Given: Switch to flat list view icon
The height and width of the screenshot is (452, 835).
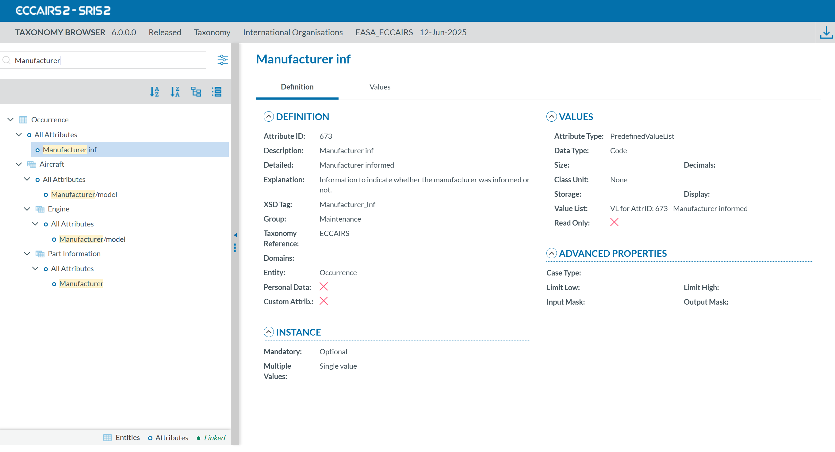Looking at the screenshot, I should coord(216,92).
